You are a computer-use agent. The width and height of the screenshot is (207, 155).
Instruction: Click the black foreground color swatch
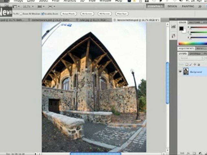click(181, 28)
